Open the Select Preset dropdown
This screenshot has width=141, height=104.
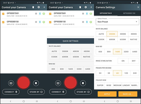point(117,22)
